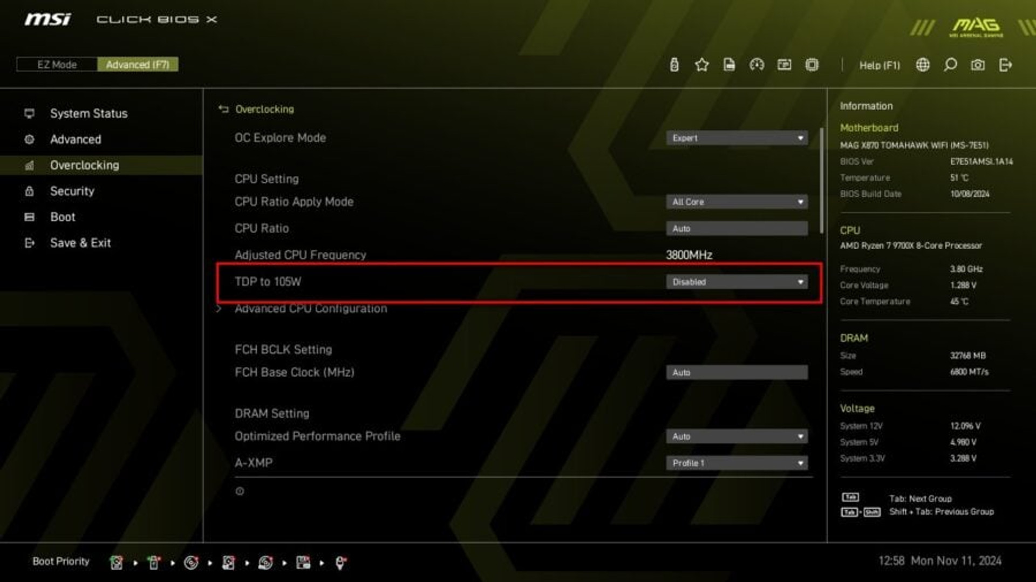Click the CPU Ratio Auto input field

click(737, 229)
